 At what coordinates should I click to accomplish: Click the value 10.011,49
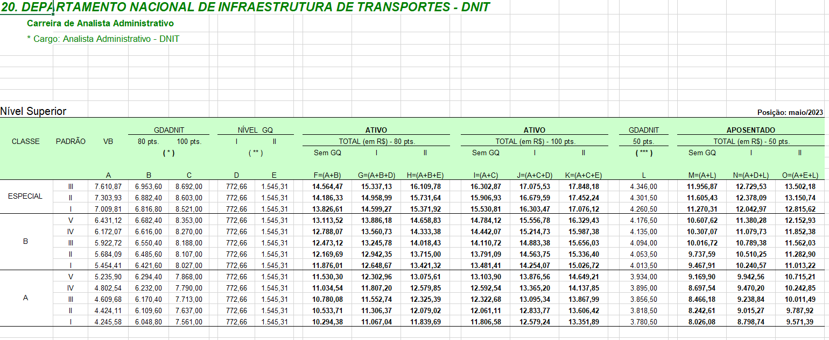[799, 299]
